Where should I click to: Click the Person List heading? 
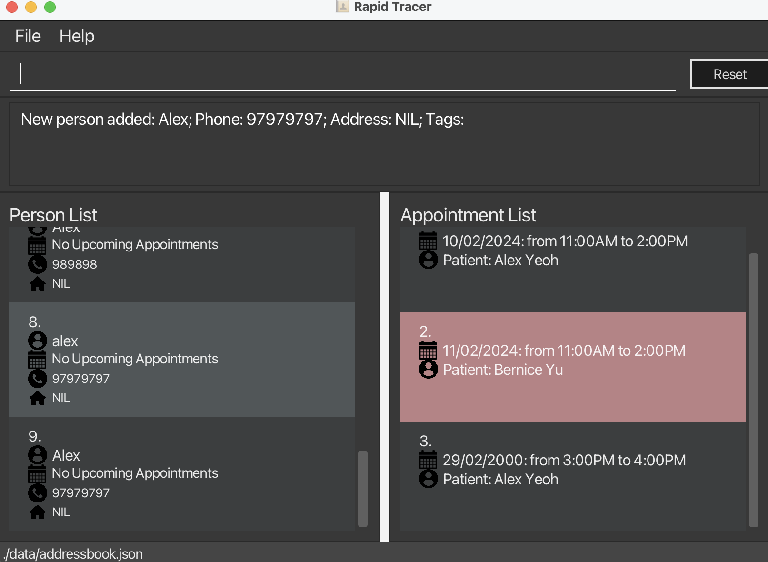53,215
